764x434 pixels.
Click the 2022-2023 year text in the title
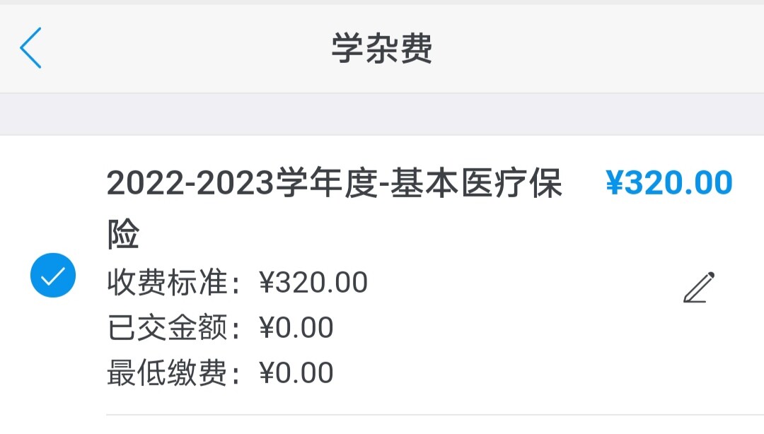[191, 185]
